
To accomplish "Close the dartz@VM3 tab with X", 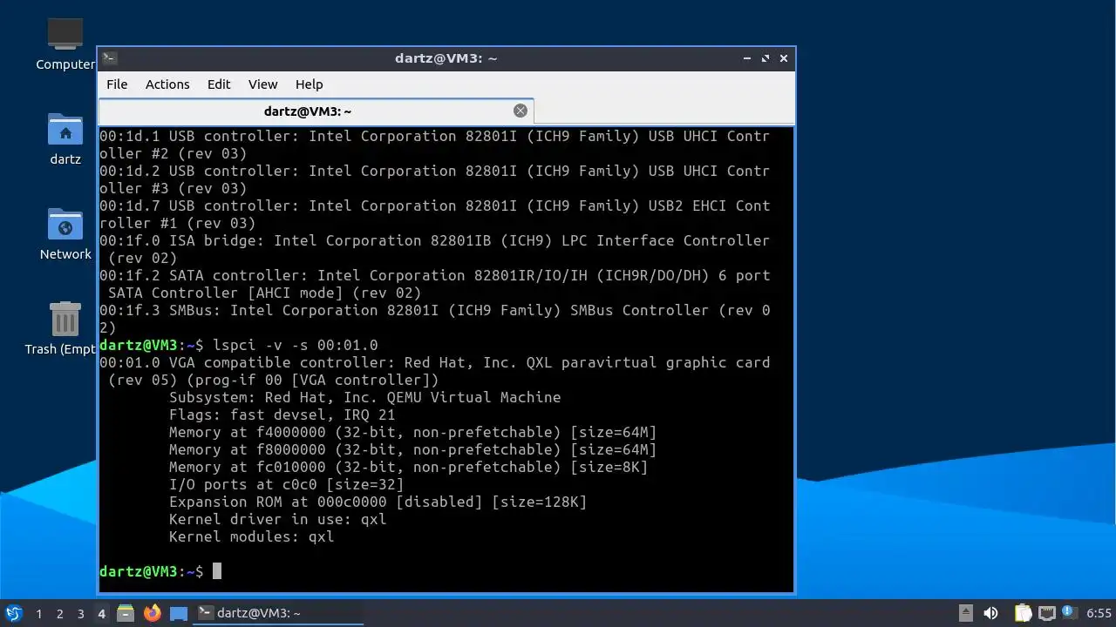I will point(521,111).
